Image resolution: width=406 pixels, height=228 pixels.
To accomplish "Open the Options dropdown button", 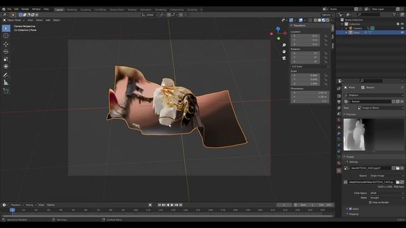I will tap(327, 15).
